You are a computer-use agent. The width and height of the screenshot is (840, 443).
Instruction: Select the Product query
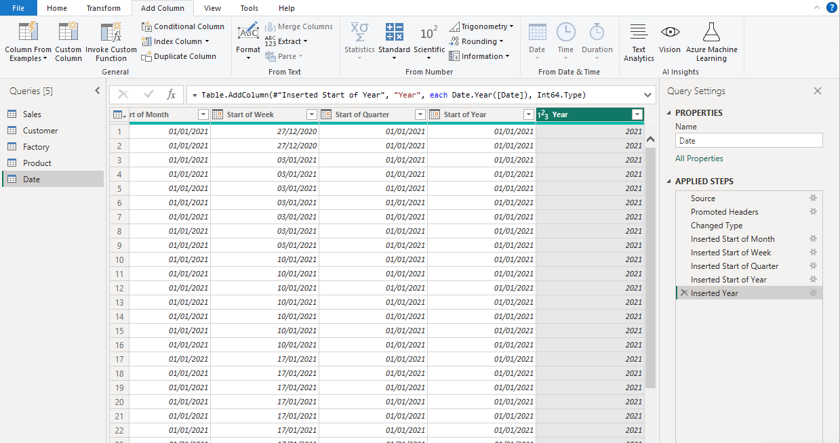click(x=53, y=163)
